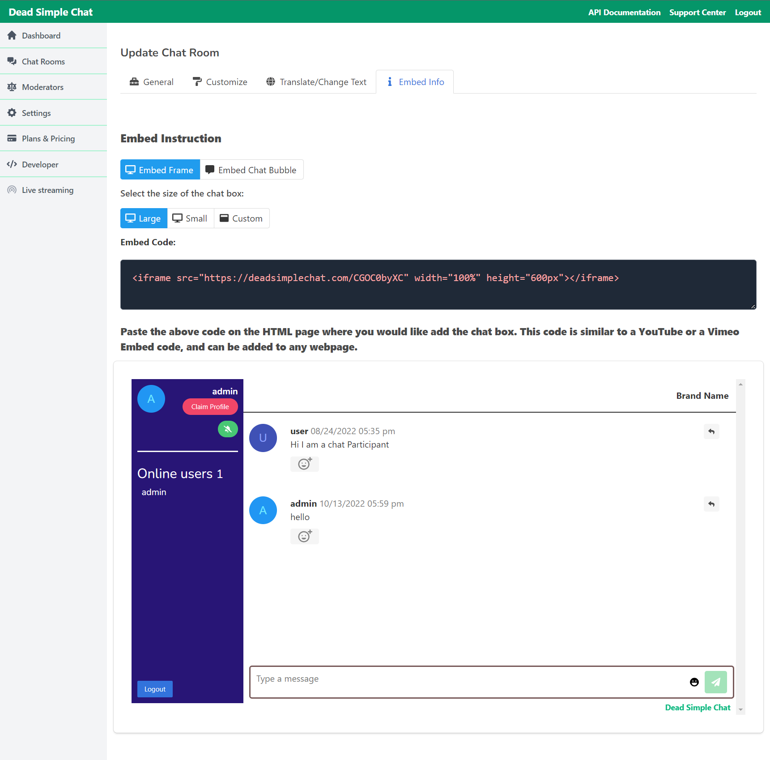This screenshot has height=760, width=770.
Task: Open API Documentation link
Action: 624,12
